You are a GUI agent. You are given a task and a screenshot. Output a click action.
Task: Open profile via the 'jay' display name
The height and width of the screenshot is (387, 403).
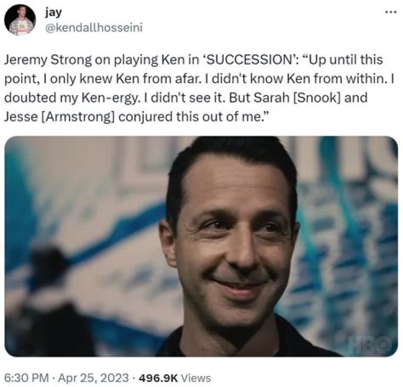pyautogui.click(x=54, y=10)
